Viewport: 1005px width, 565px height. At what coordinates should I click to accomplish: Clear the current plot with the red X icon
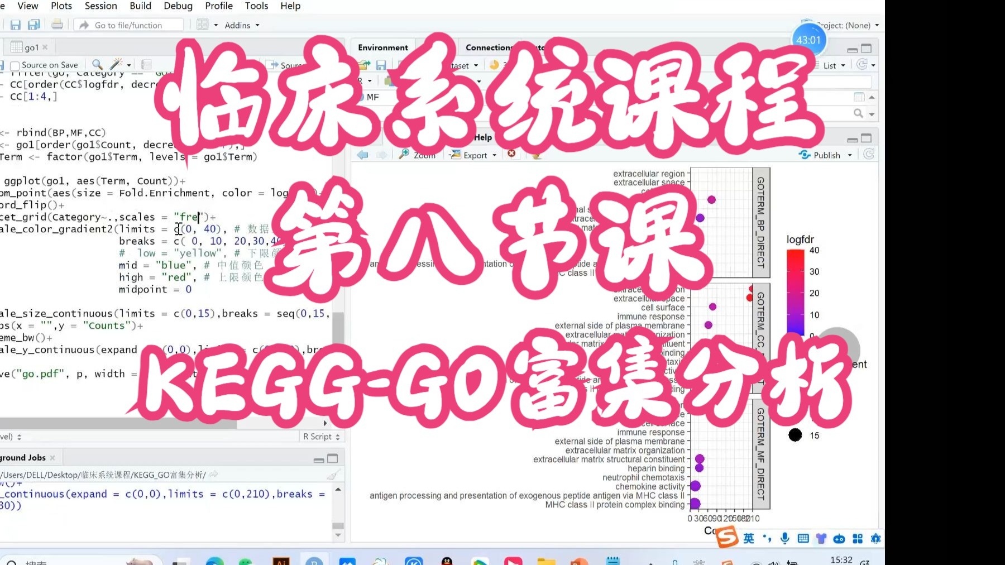[x=512, y=155]
